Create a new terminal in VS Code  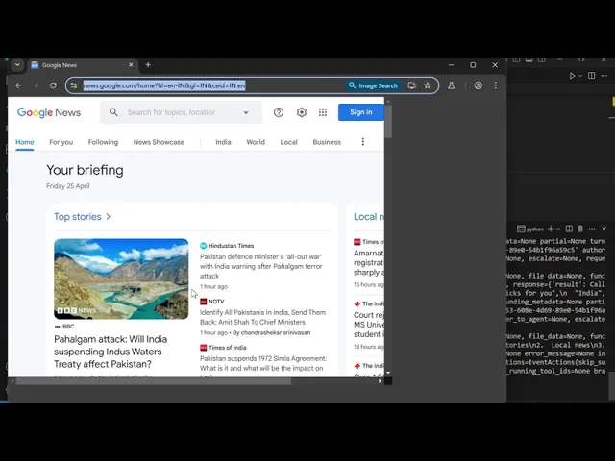pyautogui.click(x=551, y=229)
